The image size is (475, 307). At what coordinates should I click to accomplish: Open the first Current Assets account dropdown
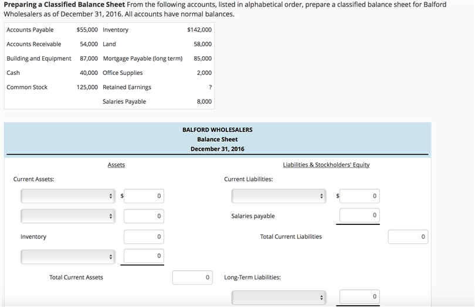click(x=68, y=196)
